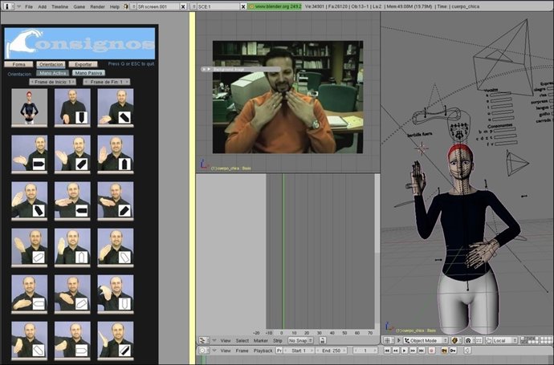
Task: Select the female avatar thumbnail in Consignos panel
Action: (30, 107)
